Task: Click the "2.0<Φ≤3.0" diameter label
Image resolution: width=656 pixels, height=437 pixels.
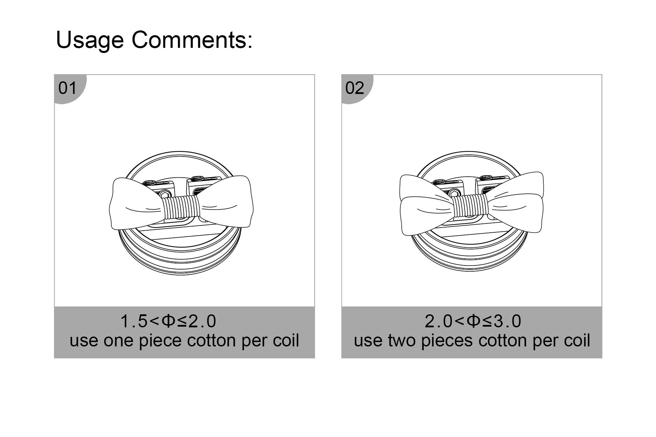Action: click(x=473, y=321)
